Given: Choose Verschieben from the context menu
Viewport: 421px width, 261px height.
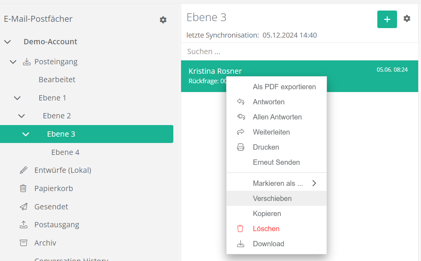Looking at the screenshot, I should click(x=272, y=198).
